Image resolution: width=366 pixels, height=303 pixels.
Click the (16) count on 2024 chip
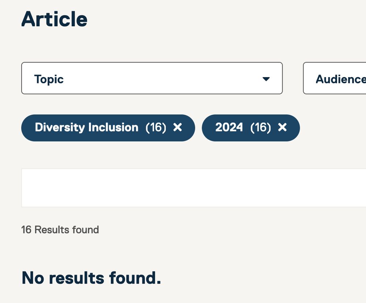(261, 127)
